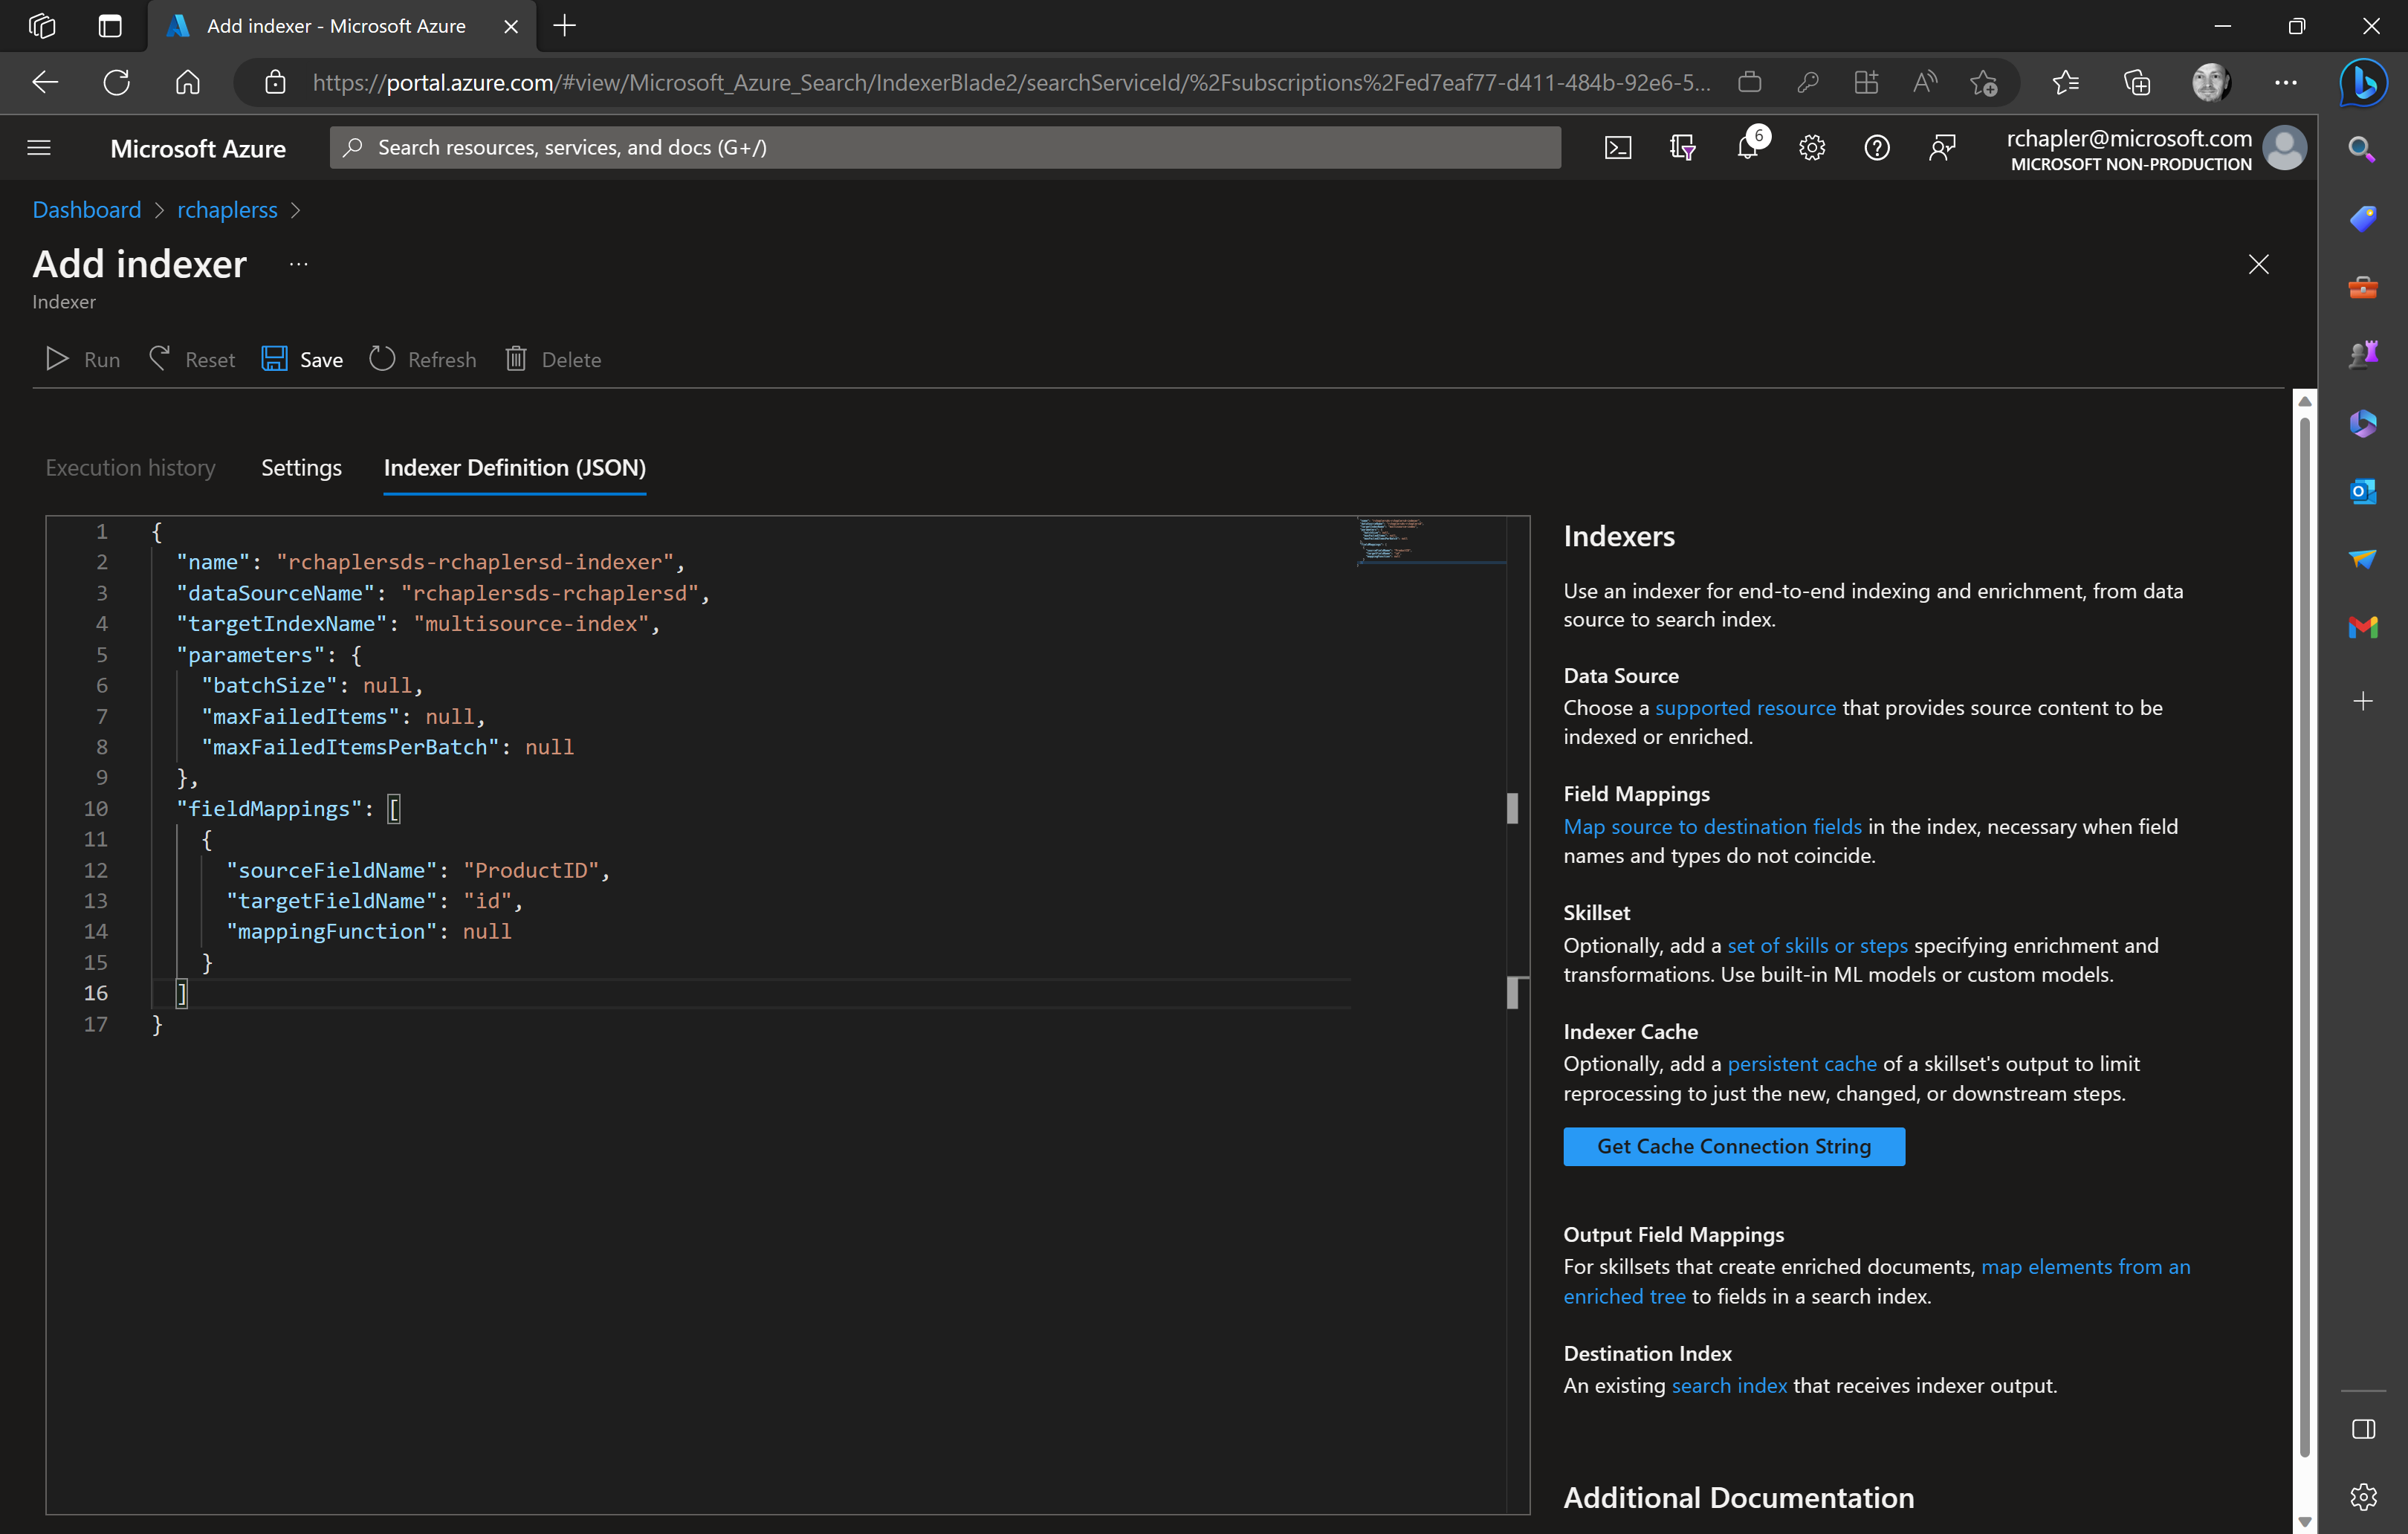Open the directories and subscriptions filter
The height and width of the screenshot is (1534, 2408).
pyautogui.click(x=1683, y=147)
